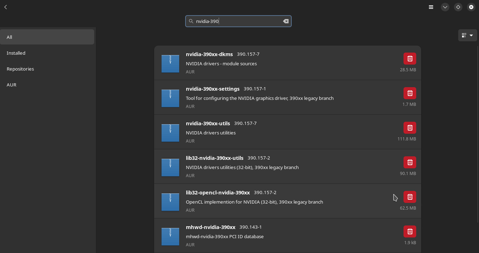The width and height of the screenshot is (479, 253).
Task: Focus the package search field
Action: point(238,21)
